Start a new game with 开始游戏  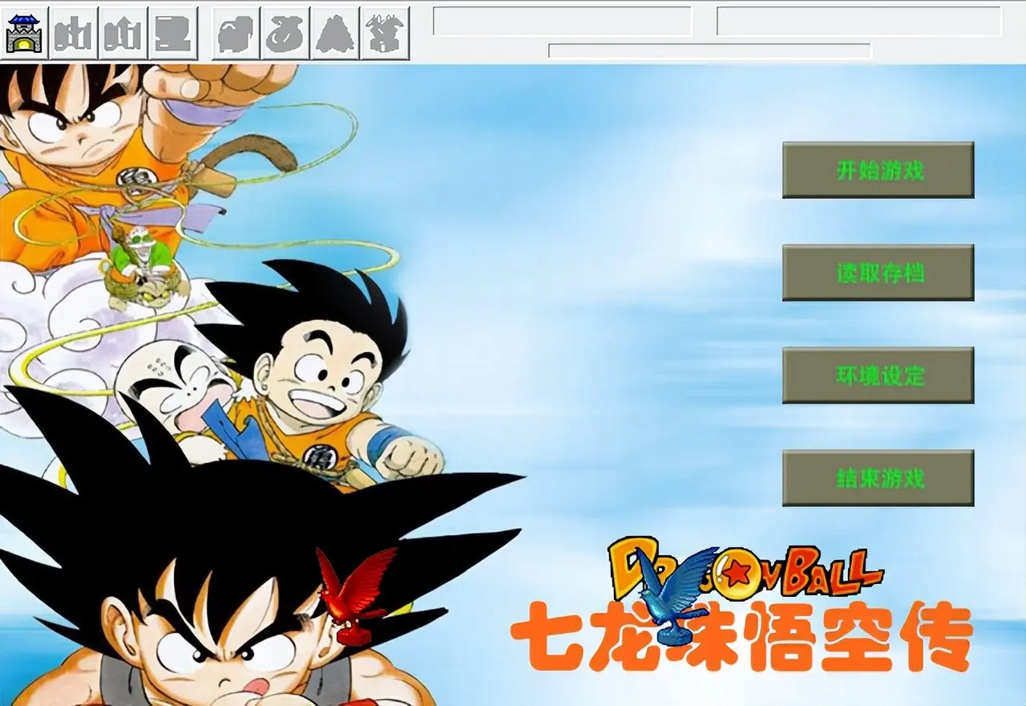tap(878, 170)
